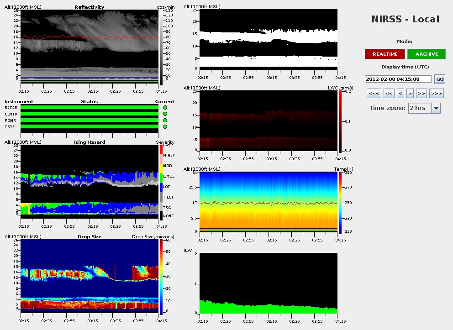Screen dimensions: 453x330
Task: Step forward with single right arrow button
Action: pyautogui.click(x=410, y=94)
